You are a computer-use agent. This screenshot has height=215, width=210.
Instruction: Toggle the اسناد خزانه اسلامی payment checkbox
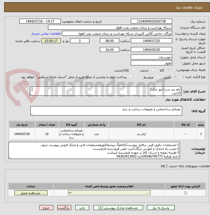tap(130, 76)
